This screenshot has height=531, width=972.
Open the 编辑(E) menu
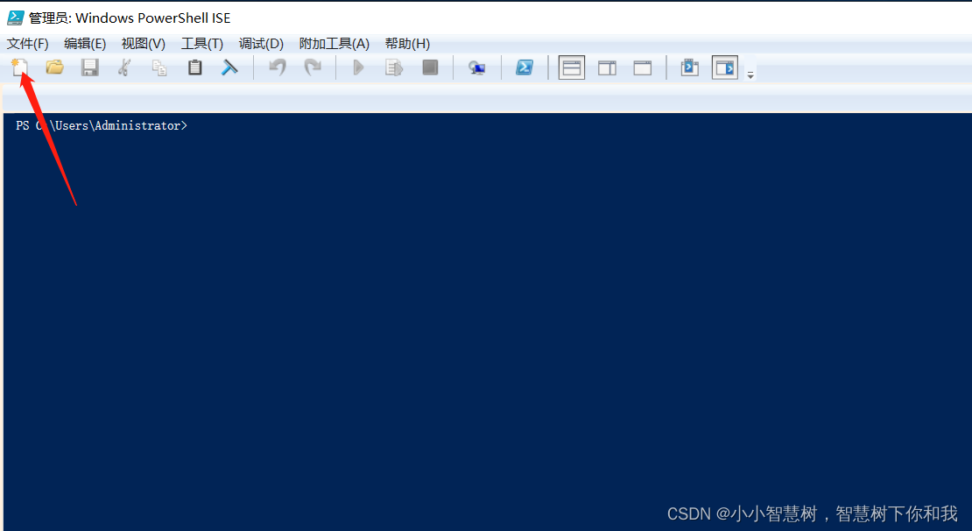[x=85, y=44]
